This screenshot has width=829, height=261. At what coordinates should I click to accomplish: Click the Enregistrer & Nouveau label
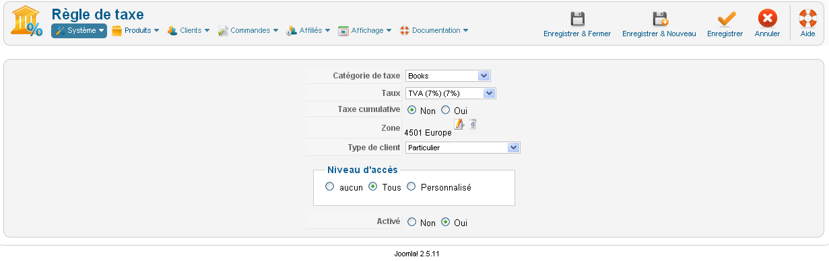659,34
